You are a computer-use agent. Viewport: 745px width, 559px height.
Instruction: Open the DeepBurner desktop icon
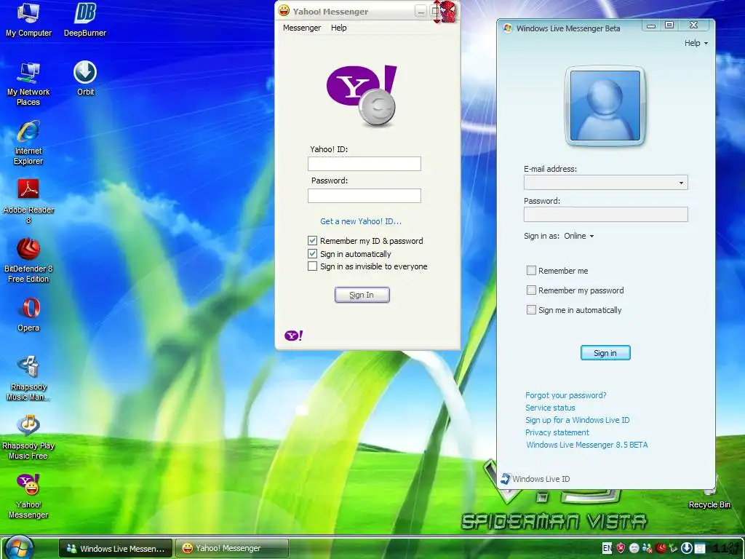[85, 19]
